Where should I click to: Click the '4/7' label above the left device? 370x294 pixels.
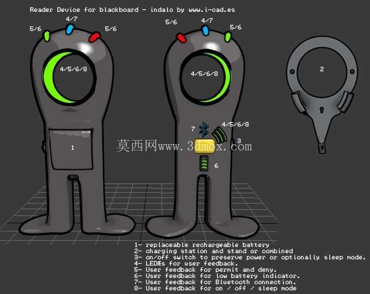click(72, 19)
